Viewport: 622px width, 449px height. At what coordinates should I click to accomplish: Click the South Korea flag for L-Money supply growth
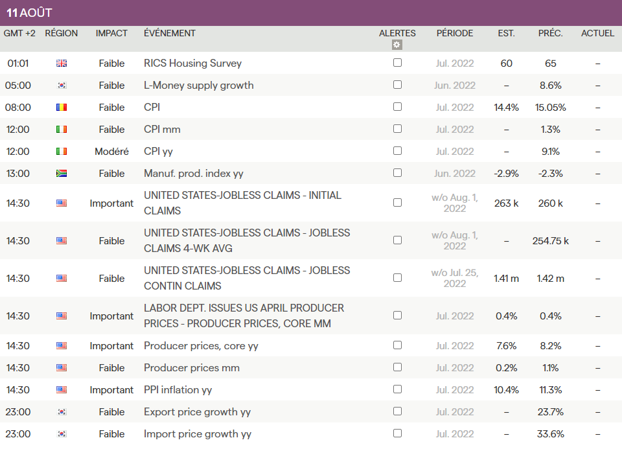point(62,86)
